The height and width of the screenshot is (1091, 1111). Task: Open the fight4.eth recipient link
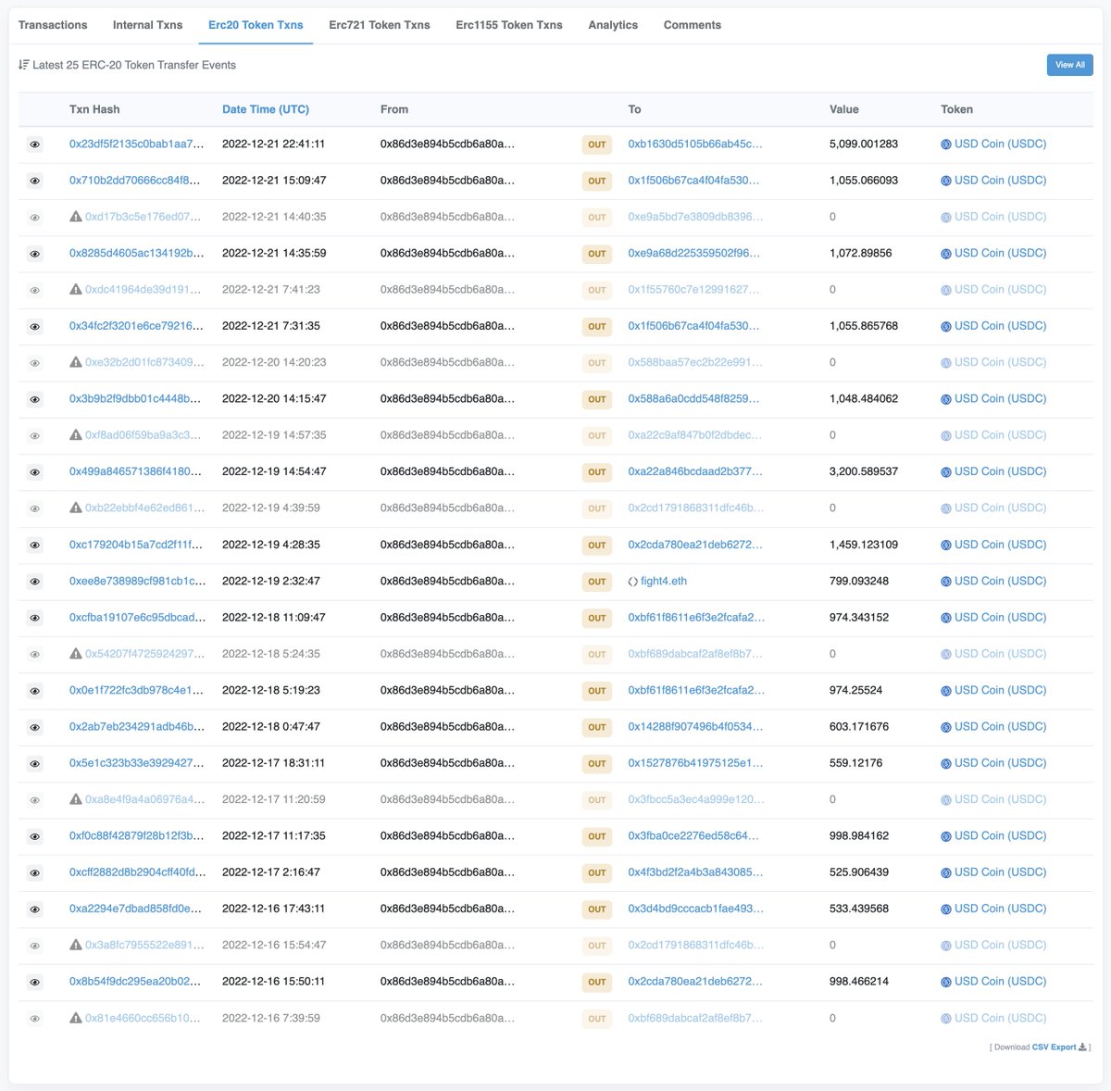point(664,582)
